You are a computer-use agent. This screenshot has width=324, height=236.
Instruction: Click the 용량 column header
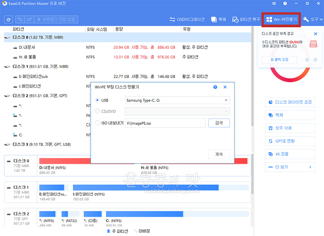coord(119,29)
